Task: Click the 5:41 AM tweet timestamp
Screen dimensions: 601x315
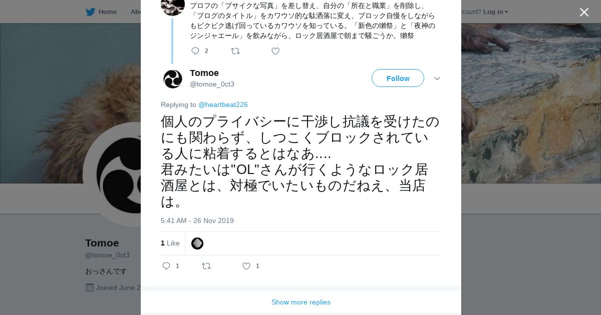Action: (197, 220)
